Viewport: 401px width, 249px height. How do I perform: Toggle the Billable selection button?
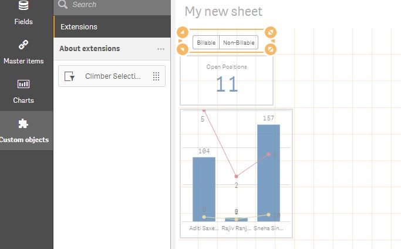[x=206, y=42]
